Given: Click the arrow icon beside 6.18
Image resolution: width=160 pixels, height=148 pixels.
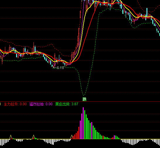Looking at the screenshot, I should (x=55, y=68).
